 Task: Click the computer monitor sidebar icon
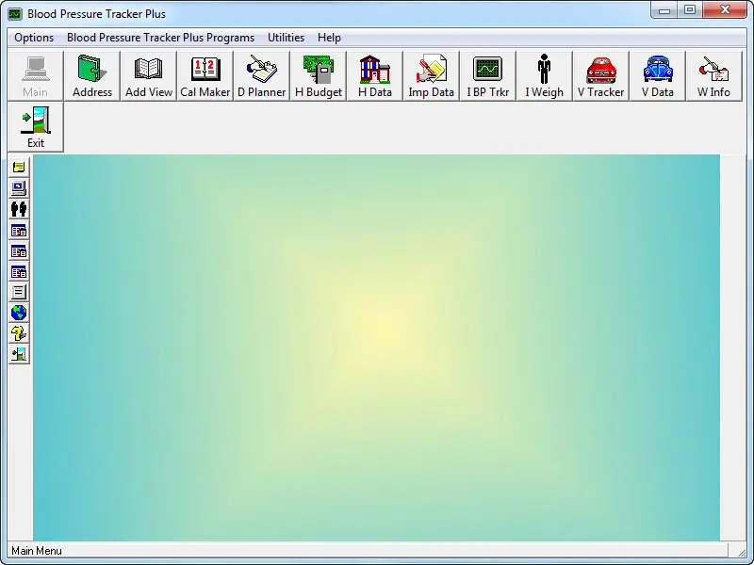coord(19,187)
